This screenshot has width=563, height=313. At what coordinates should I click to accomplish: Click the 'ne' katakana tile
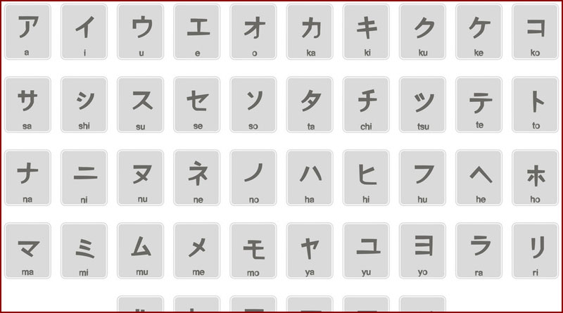click(x=197, y=178)
